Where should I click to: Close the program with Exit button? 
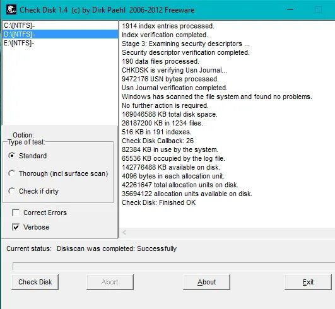(x=308, y=282)
